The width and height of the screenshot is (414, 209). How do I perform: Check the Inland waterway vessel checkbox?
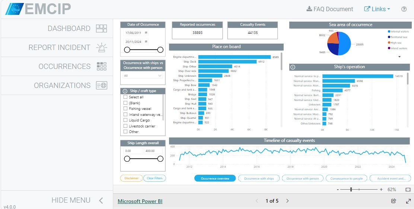(125, 114)
